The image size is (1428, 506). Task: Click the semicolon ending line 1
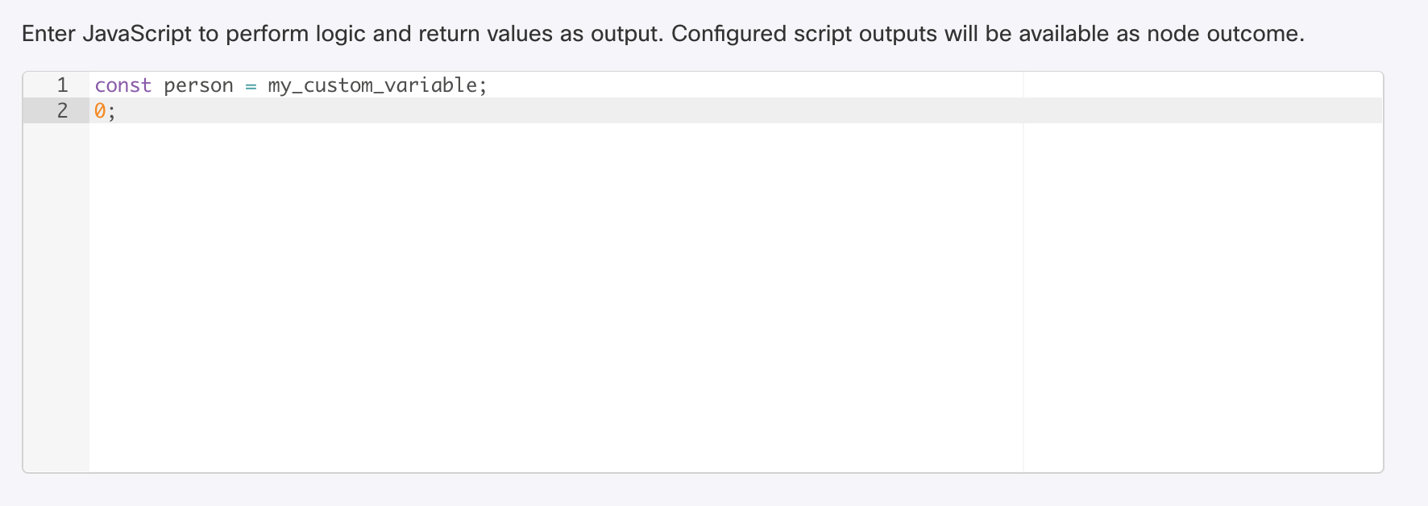click(484, 85)
